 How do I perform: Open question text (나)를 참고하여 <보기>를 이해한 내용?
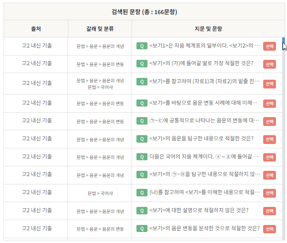tap(204, 192)
